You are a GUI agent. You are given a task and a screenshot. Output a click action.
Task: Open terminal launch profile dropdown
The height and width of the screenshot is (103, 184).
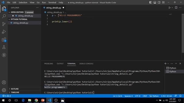(x=168, y=64)
